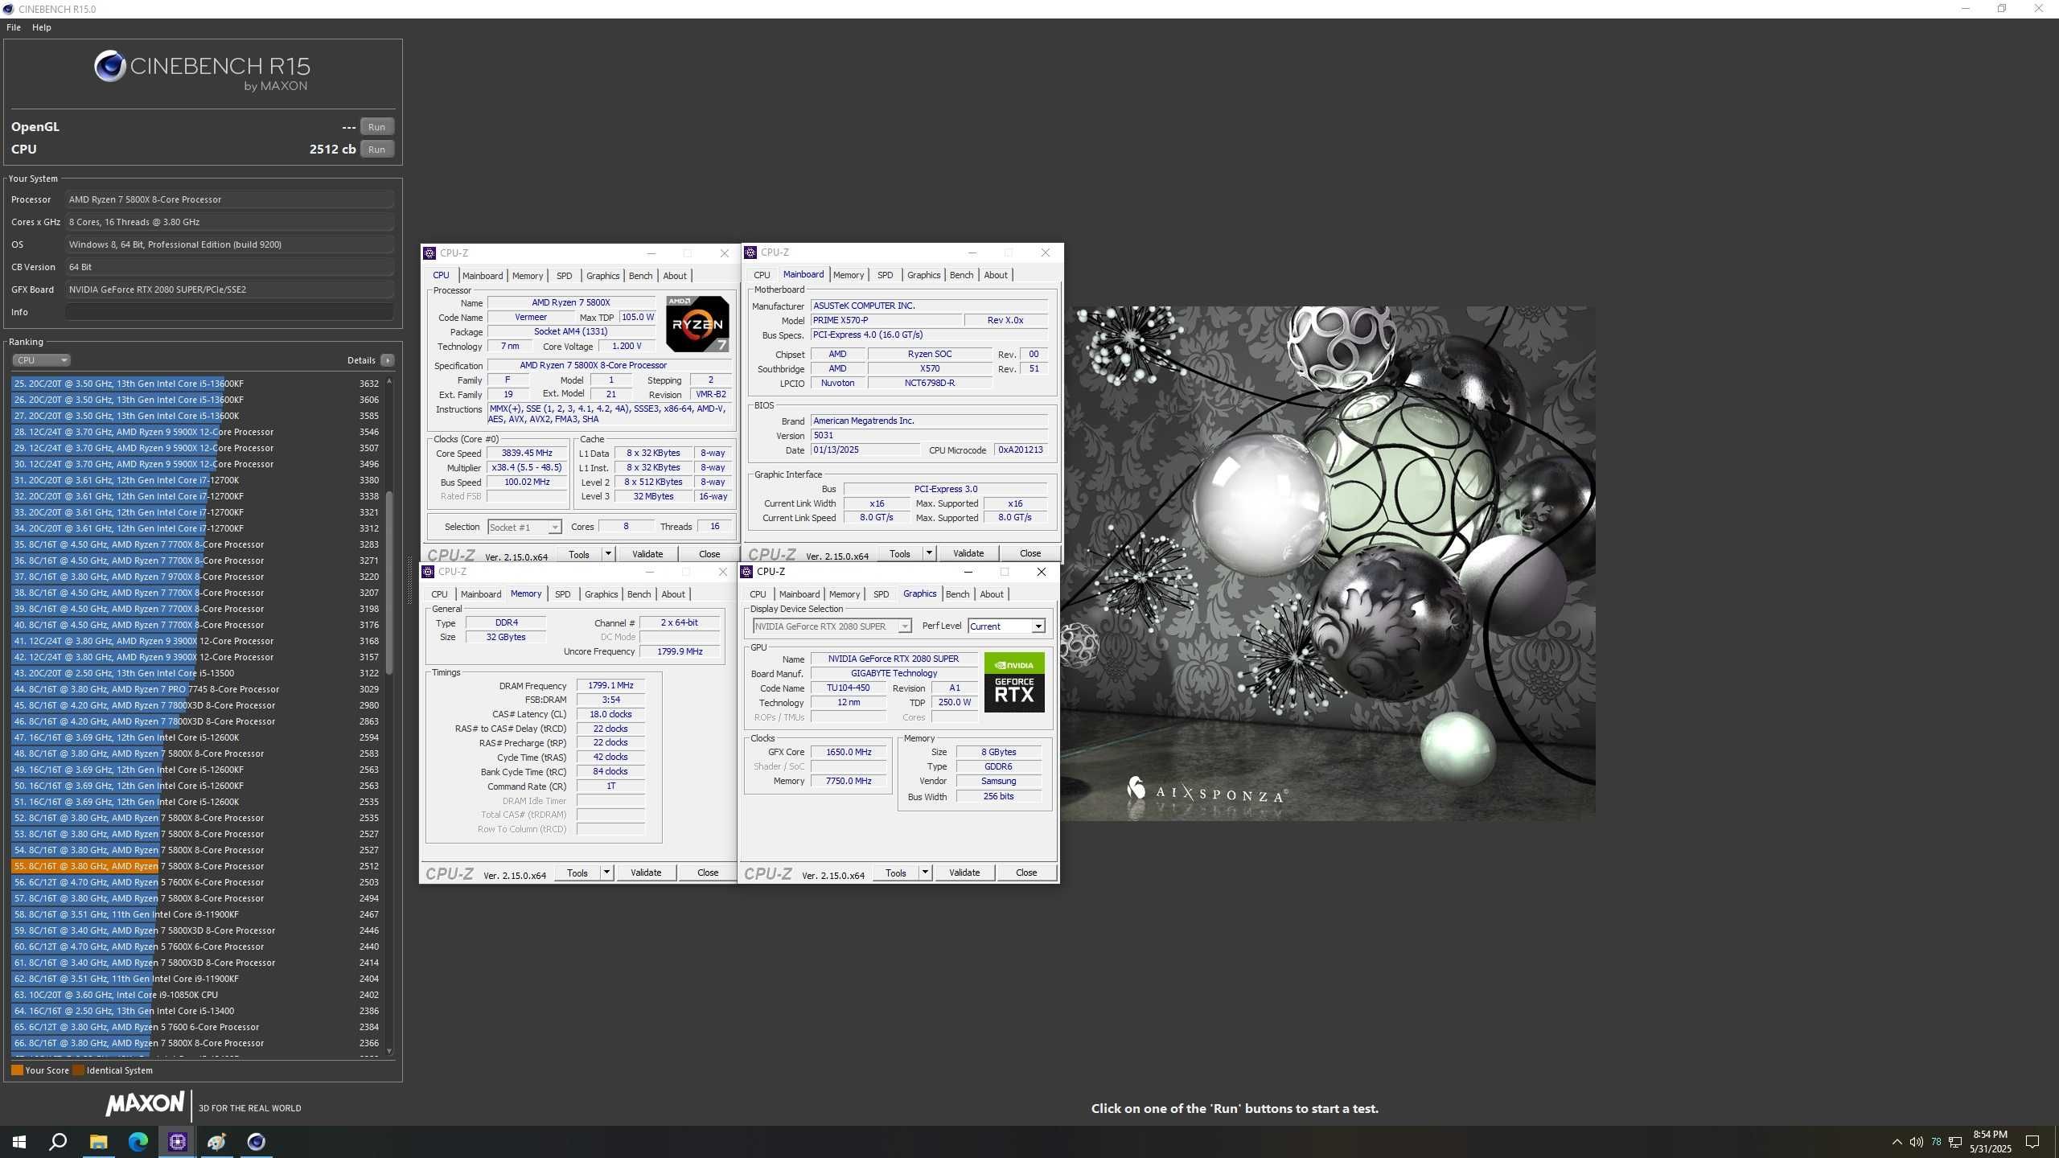Select ranking row 25 i5-13600KF 3632
Image resolution: width=2059 pixels, height=1158 pixels.
pyautogui.click(x=195, y=384)
